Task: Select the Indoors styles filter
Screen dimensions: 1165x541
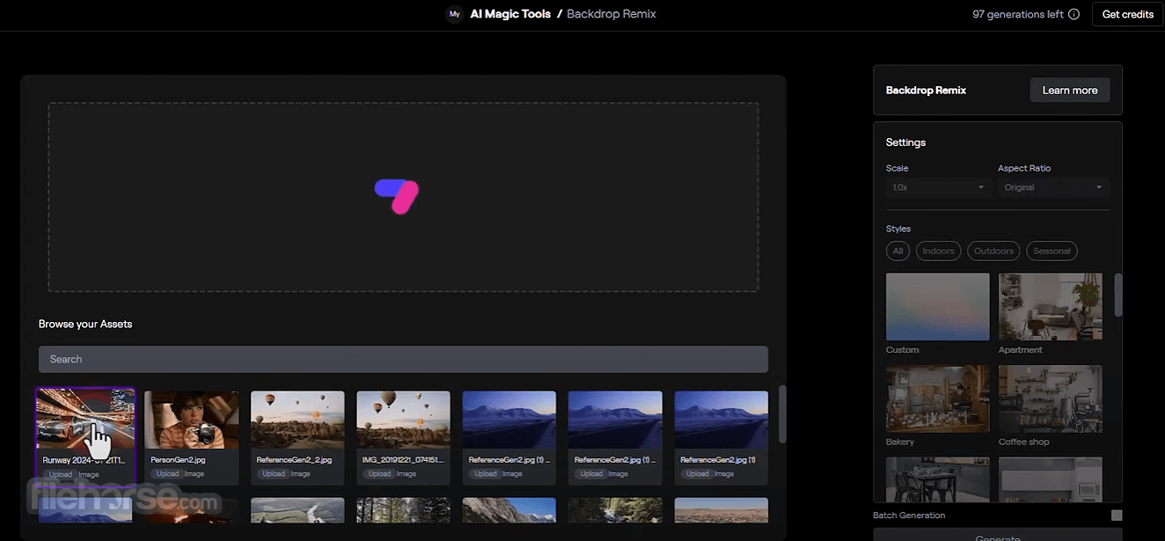Action: [x=938, y=251]
